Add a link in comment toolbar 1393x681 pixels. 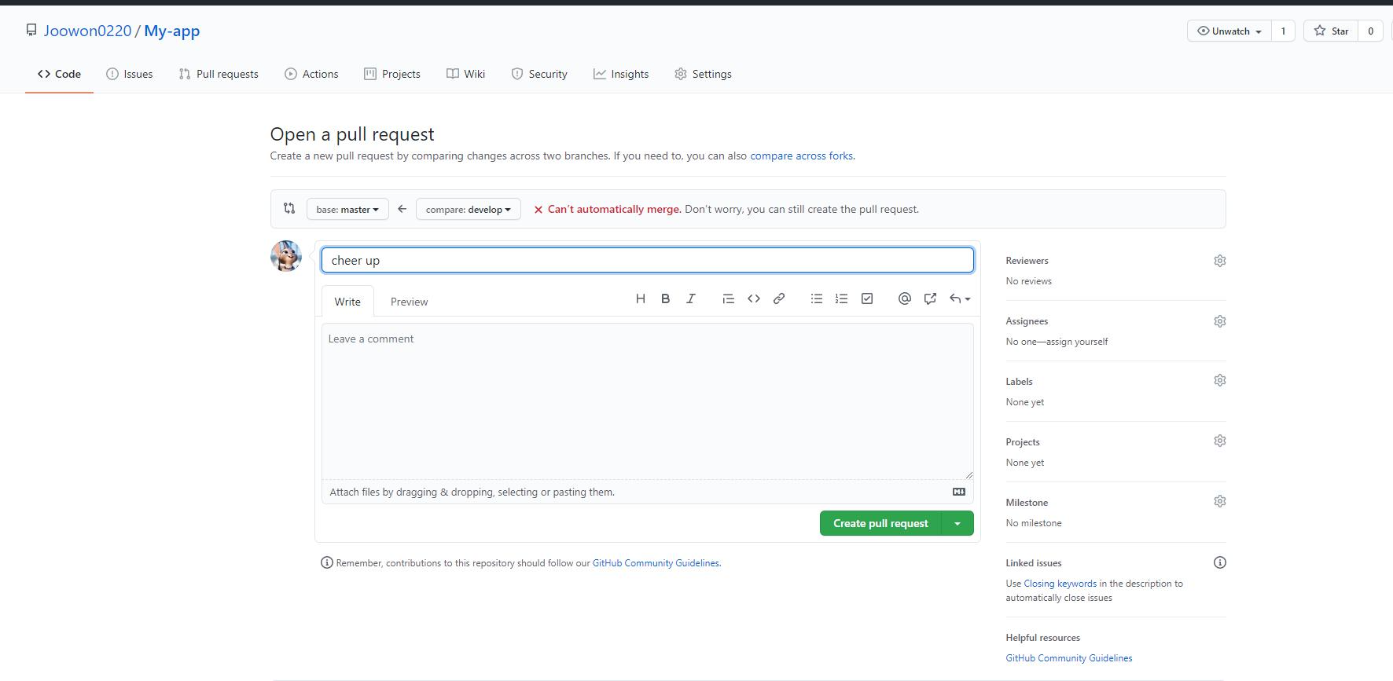tap(779, 298)
